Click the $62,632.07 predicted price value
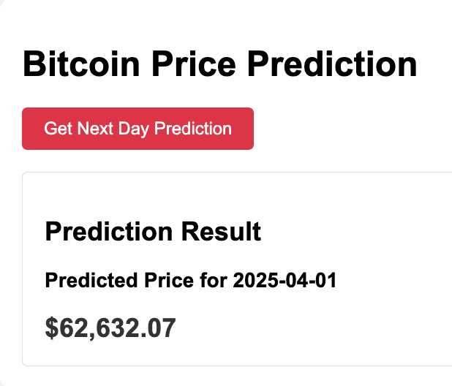The width and height of the screenshot is (452, 386). [110, 328]
